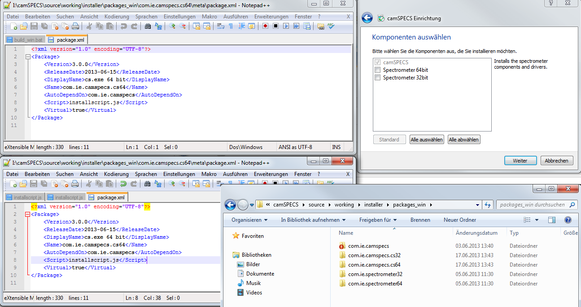Collapse the Package tag fold in top editor
Viewport: 581px width, 307px height.
coord(28,57)
